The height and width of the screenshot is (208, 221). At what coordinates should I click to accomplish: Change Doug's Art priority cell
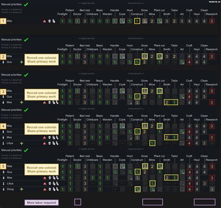tap(182, 189)
